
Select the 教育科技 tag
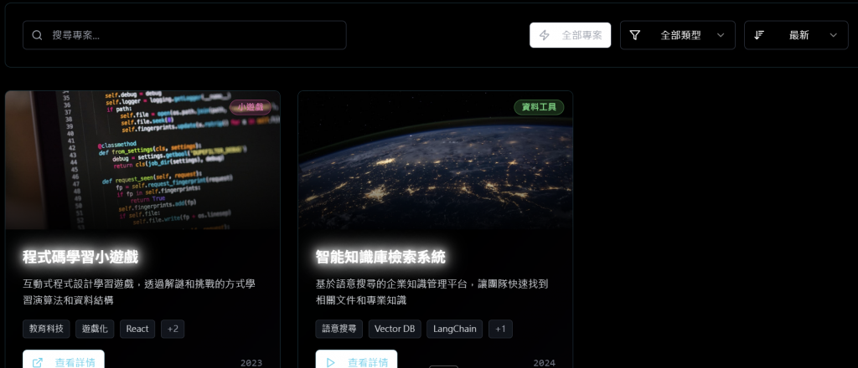click(47, 330)
